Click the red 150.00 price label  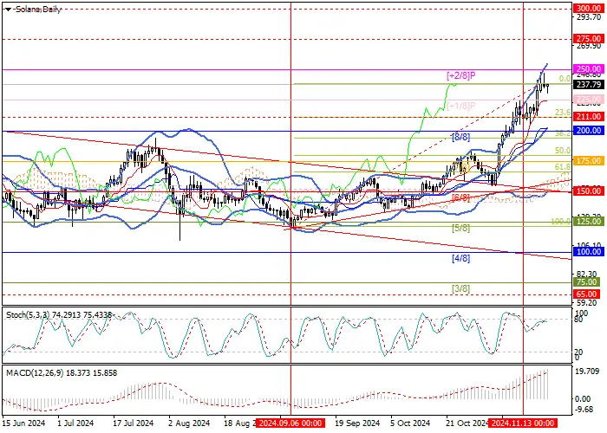[588, 191]
